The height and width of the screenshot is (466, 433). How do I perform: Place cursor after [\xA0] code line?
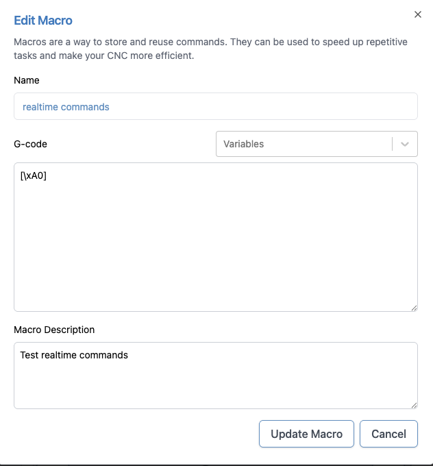click(47, 175)
